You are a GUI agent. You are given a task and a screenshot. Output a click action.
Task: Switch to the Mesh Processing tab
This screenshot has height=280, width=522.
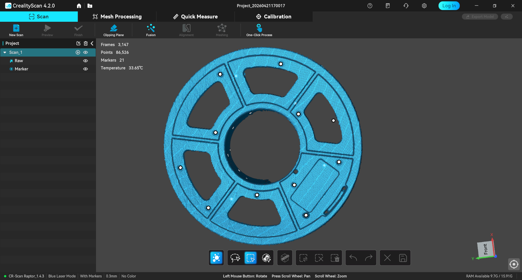coord(117,17)
